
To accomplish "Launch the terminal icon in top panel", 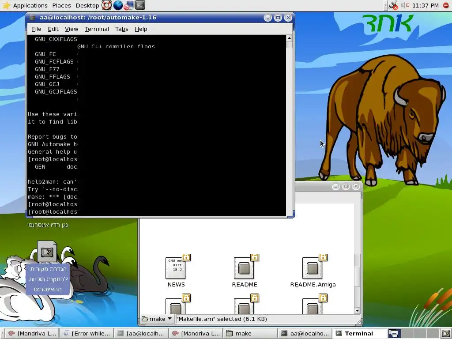I will coord(140,5).
